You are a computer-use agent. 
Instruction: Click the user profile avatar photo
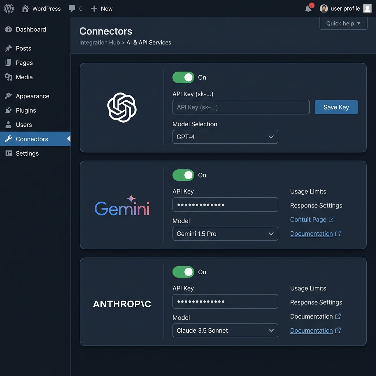pyautogui.click(x=324, y=8)
